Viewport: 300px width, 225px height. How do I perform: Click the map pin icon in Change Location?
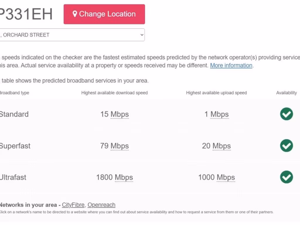click(x=75, y=14)
